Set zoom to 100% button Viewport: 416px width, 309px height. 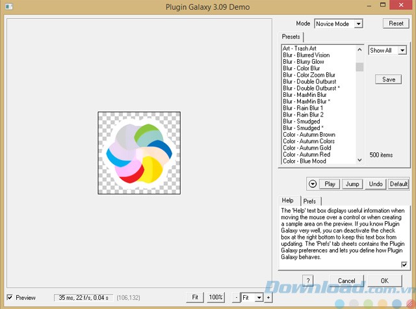point(216,297)
